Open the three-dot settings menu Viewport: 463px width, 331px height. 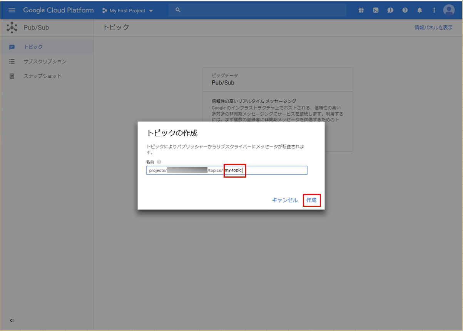(434, 10)
